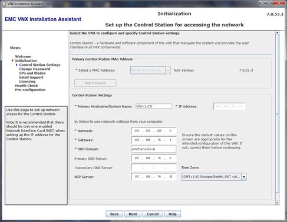Click the blue arrow beside Control Station Settings
Image resolution: width=287 pixels, height=222 pixels.
click(17, 65)
